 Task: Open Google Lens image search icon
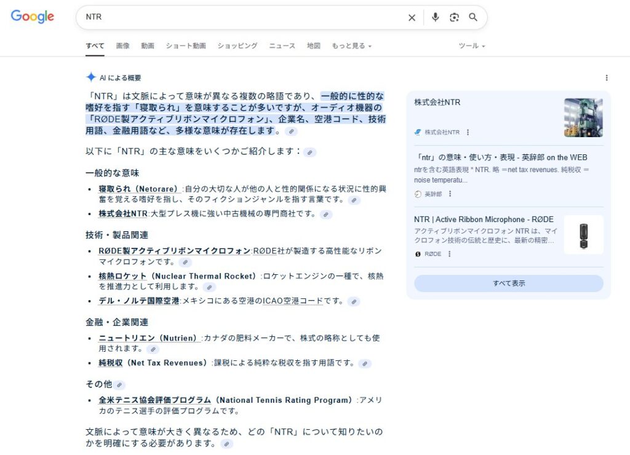click(454, 17)
